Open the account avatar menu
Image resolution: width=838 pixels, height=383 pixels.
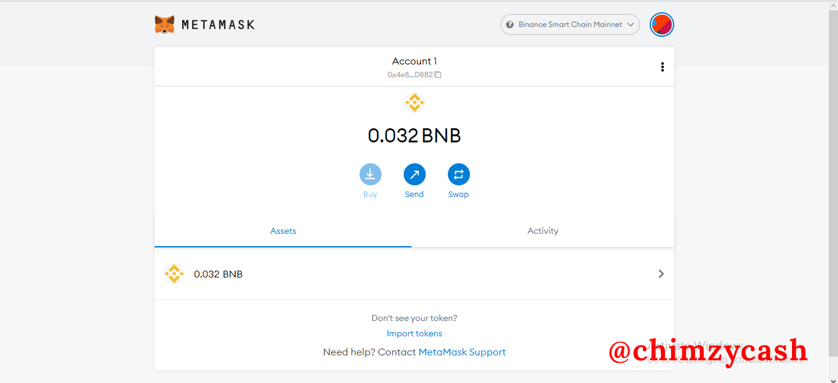pos(662,25)
